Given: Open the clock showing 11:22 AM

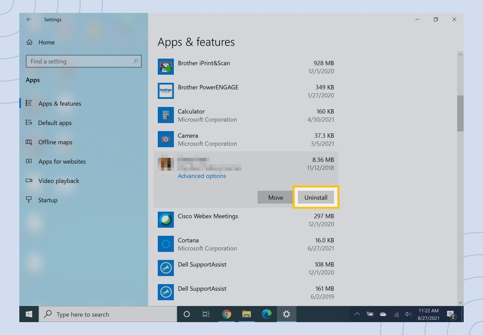Looking at the screenshot, I should [x=429, y=314].
